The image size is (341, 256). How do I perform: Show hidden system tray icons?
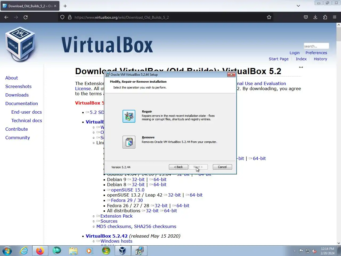click(295, 251)
